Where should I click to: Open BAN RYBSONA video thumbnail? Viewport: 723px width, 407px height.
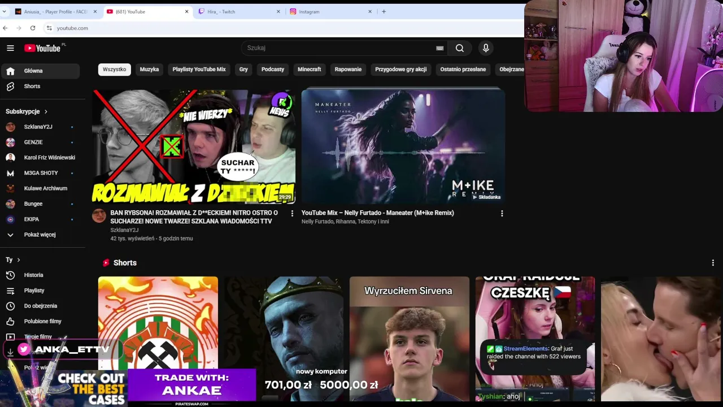pos(194,146)
